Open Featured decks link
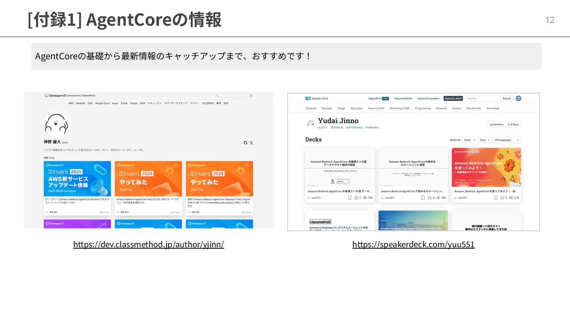570x320 pixels. pyautogui.click(x=403, y=98)
